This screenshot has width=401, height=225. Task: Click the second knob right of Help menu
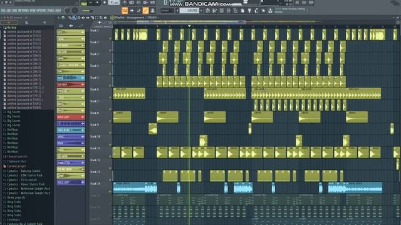point(75,11)
